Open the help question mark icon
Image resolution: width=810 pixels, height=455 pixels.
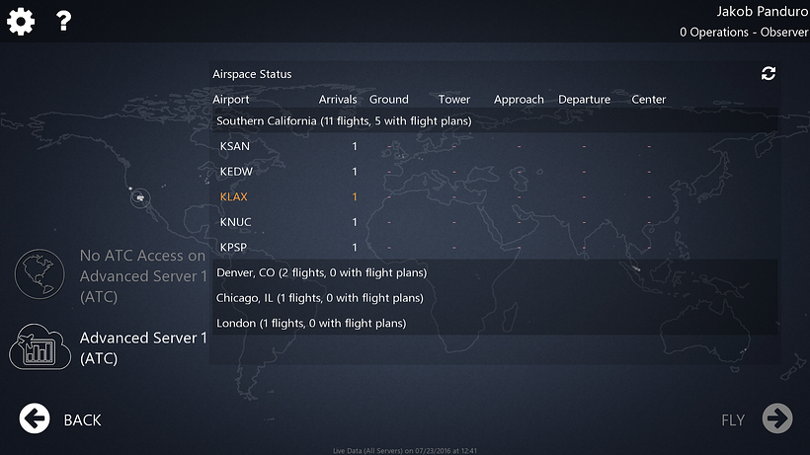[x=63, y=21]
